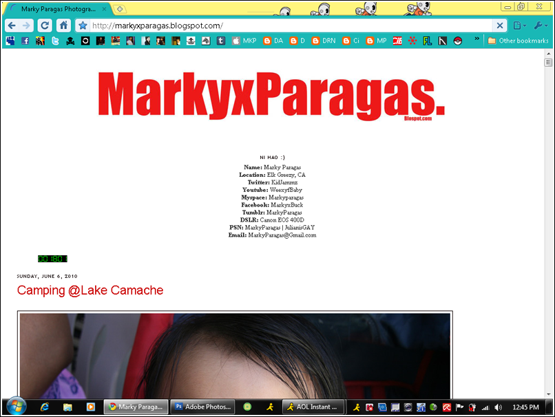Go to the home page icon
This screenshot has width=555, height=417.
tap(63, 25)
